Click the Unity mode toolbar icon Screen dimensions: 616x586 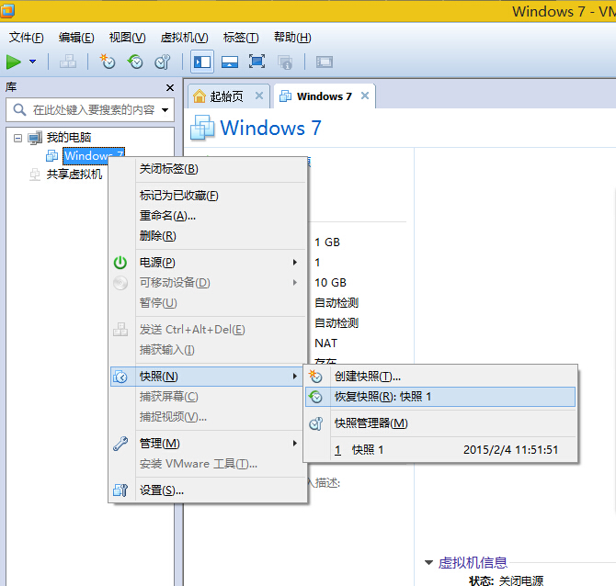click(x=285, y=62)
